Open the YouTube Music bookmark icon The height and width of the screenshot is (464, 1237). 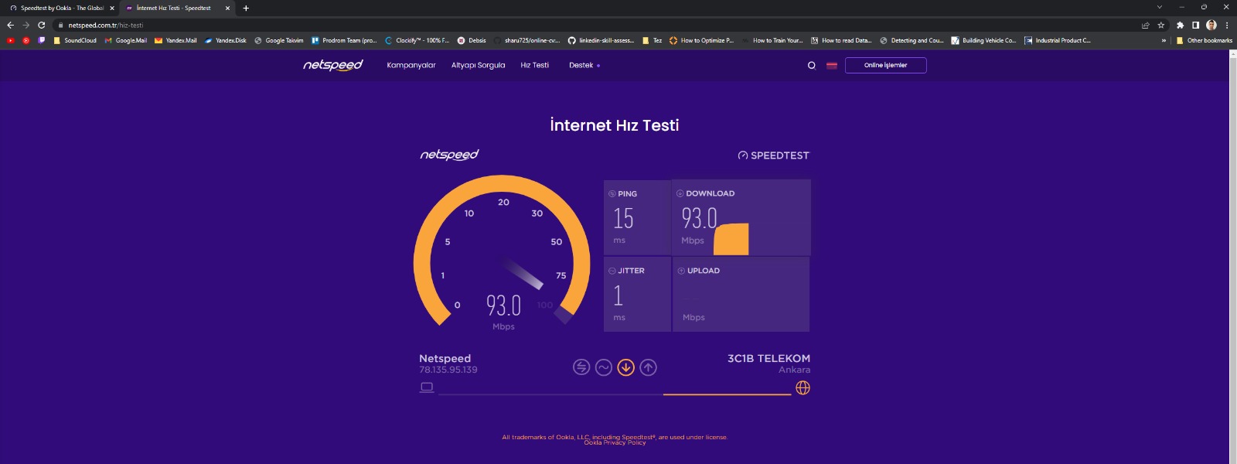[x=26, y=40]
